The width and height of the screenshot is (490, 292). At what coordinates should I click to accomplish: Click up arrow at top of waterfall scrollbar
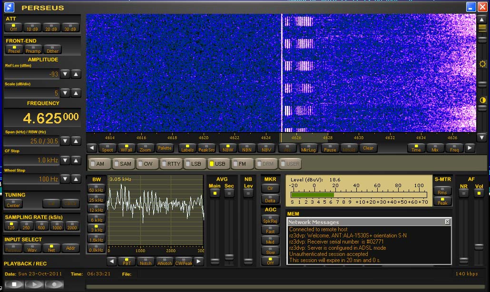(x=482, y=19)
